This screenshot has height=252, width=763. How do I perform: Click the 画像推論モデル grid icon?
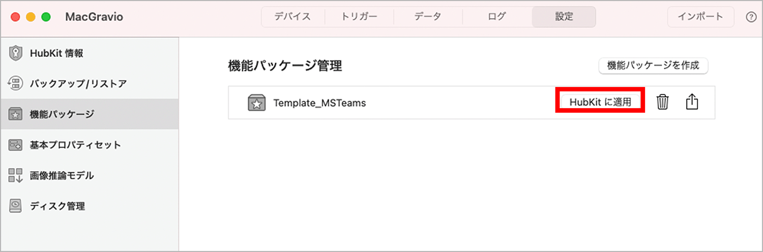(x=16, y=175)
